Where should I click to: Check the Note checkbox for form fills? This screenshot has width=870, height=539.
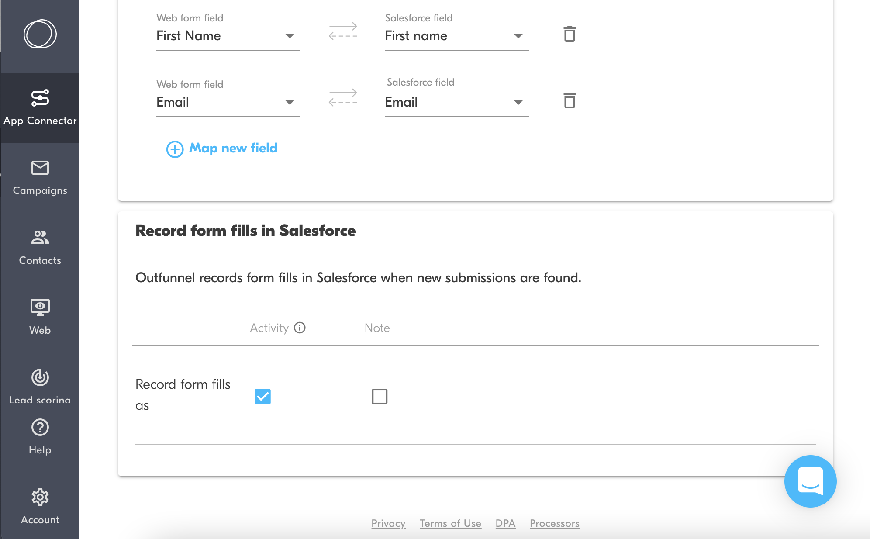379,396
